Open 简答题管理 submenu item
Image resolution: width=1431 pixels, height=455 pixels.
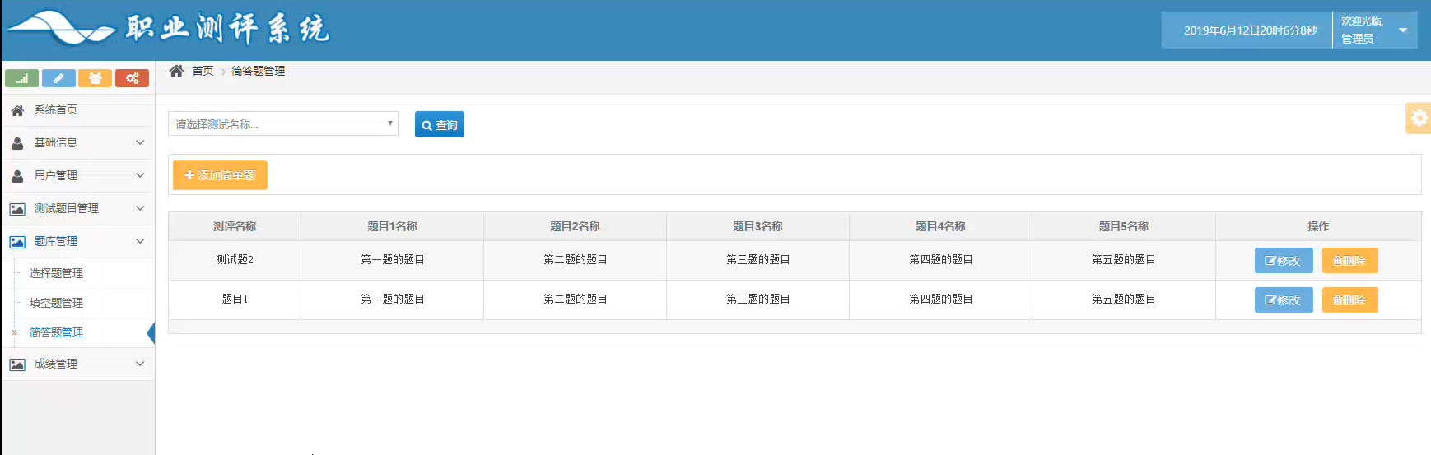pyautogui.click(x=56, y=332)
